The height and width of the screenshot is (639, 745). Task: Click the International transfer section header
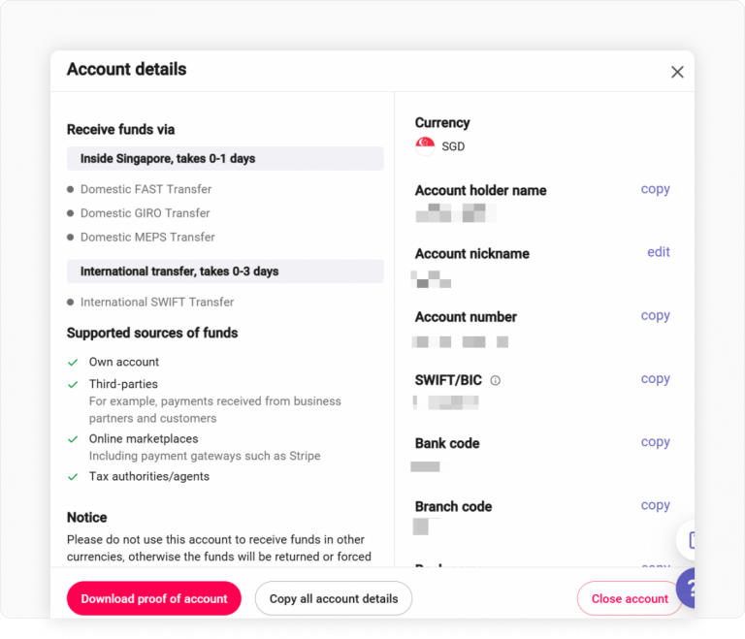225,272
